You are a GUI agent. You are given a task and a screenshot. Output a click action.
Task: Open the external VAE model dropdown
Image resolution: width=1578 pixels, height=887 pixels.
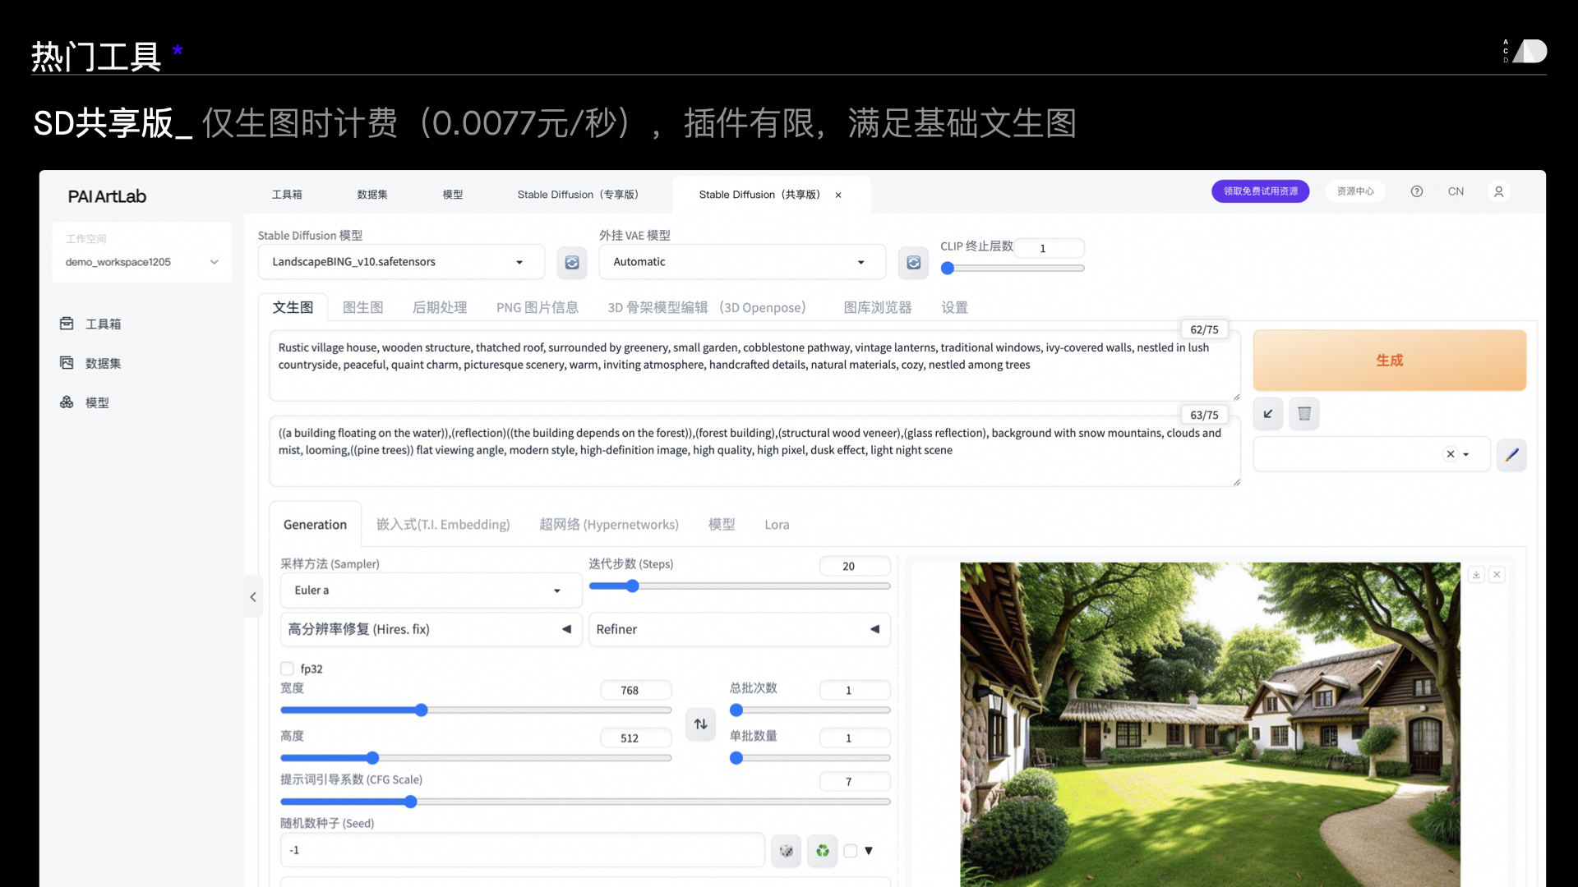coord(742,262)
